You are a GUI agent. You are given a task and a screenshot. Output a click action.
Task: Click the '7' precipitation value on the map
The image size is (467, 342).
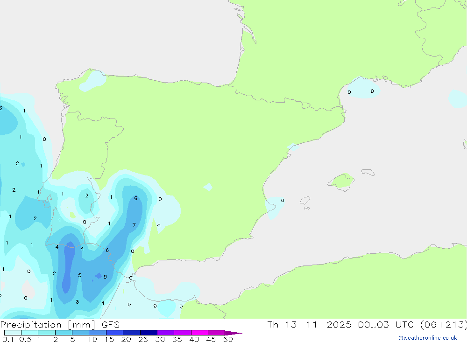134,225
